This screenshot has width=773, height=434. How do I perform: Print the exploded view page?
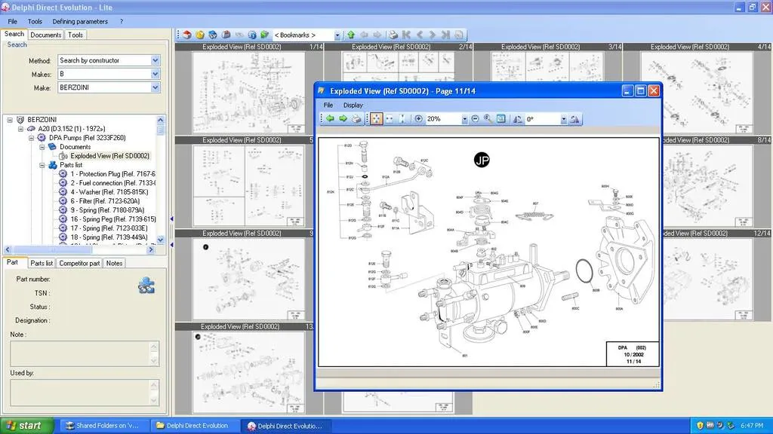pos(356,118)
